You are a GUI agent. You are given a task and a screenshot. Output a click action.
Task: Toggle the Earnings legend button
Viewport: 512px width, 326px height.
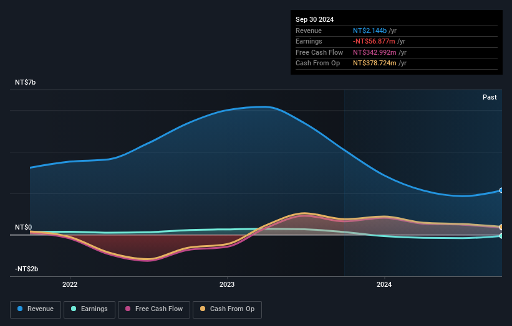click(89, 309)
